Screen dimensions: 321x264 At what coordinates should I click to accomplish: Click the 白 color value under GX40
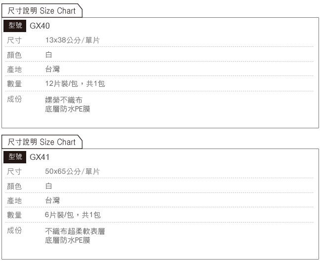click(49, 55)
